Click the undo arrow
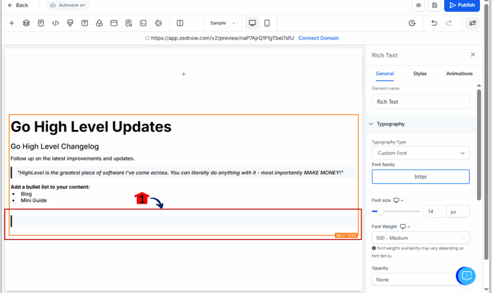492x293 pixels. (434, 23)
